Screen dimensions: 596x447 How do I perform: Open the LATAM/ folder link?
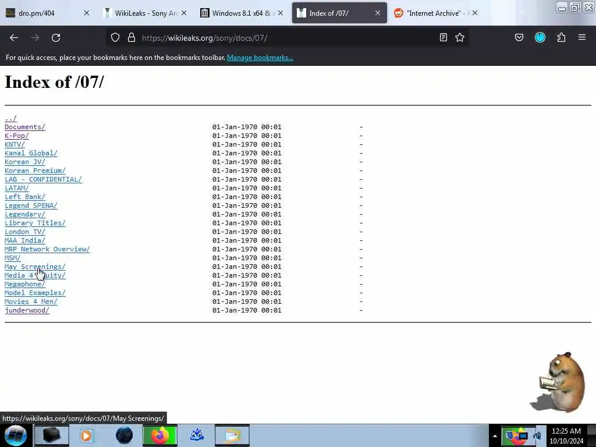[17, 188]
